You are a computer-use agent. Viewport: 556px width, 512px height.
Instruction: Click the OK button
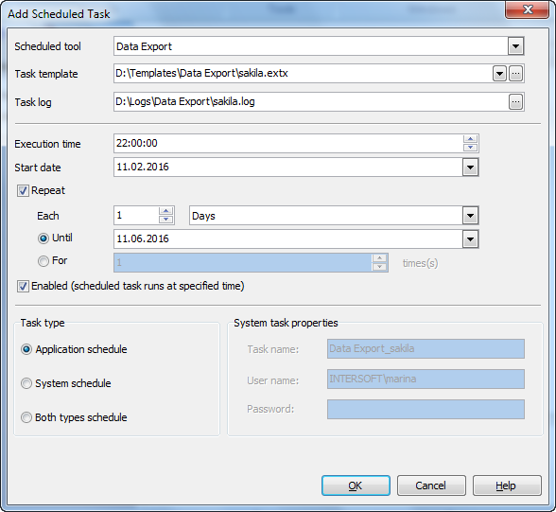[x=356, y=486]
